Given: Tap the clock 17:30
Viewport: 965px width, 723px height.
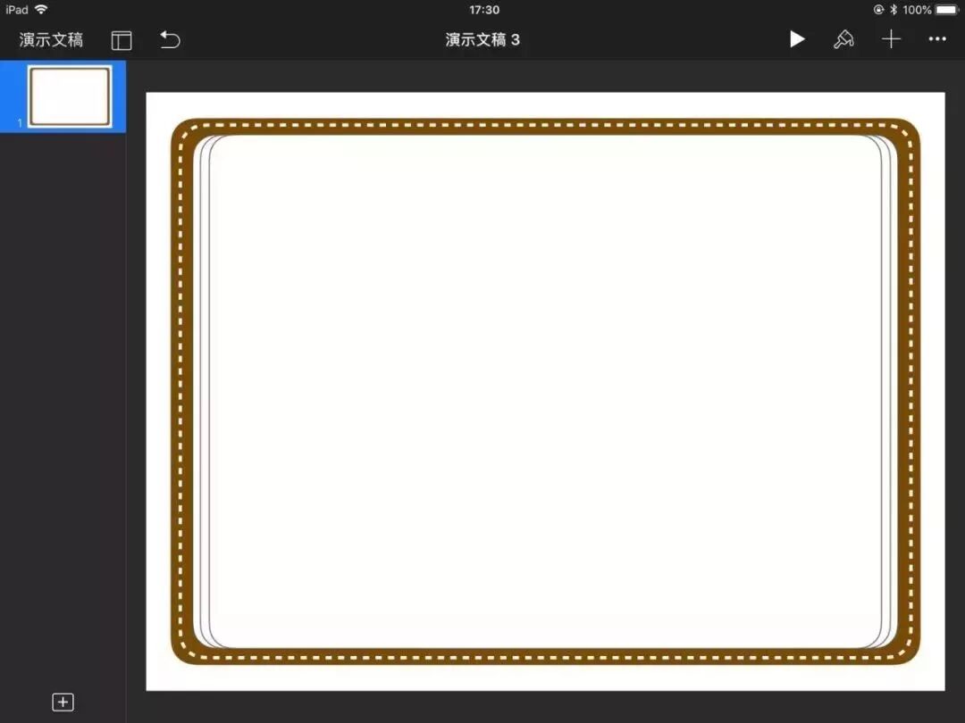Looking at the screenshot, I should tap(484, 10).
